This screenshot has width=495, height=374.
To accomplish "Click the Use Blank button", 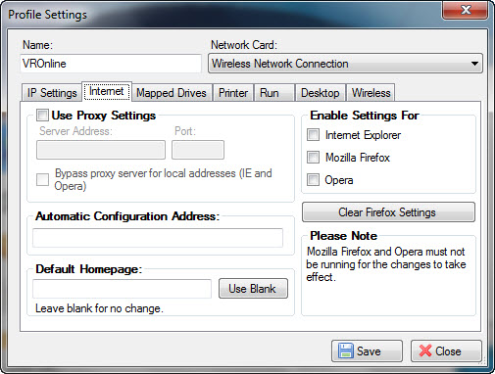I will 253,289.
